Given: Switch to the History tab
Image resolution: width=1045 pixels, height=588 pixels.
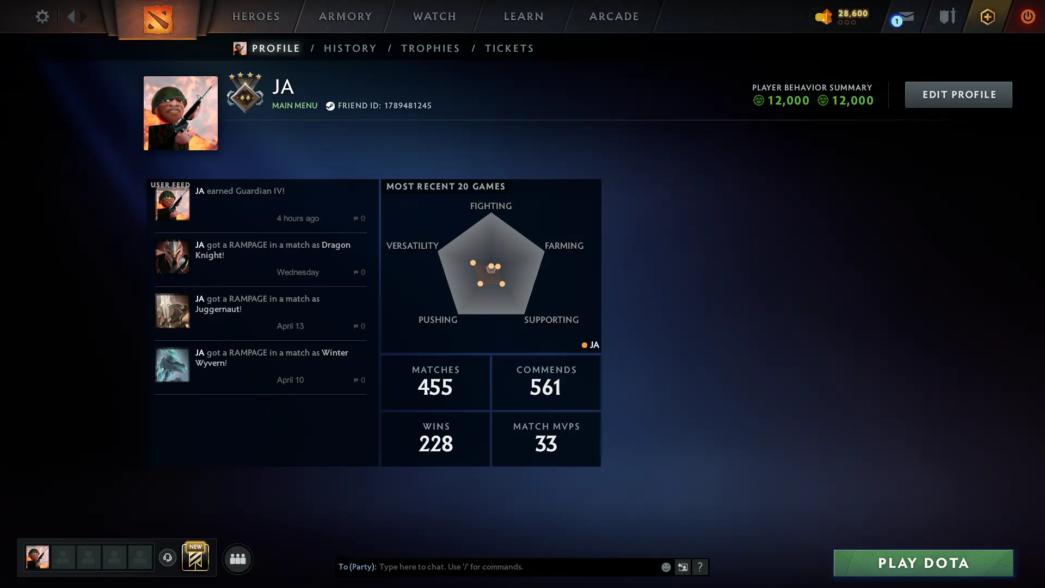Looking at the screenshot, I should 350,48.
